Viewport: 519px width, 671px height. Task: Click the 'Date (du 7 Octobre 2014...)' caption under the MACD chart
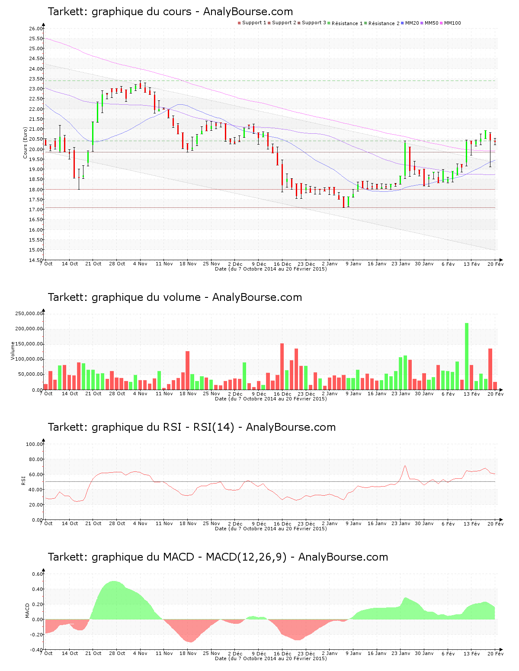(x=271, y=658)
